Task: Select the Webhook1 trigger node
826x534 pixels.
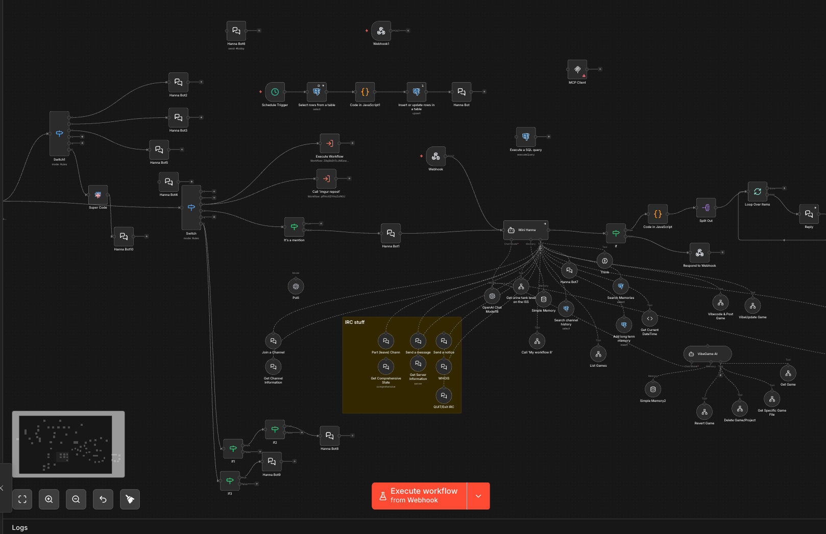Action: point(381,31)
